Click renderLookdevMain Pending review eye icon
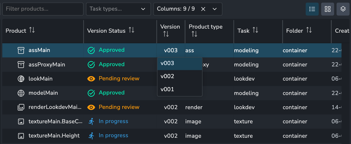351x144 pixels. [x=91, y=107]
